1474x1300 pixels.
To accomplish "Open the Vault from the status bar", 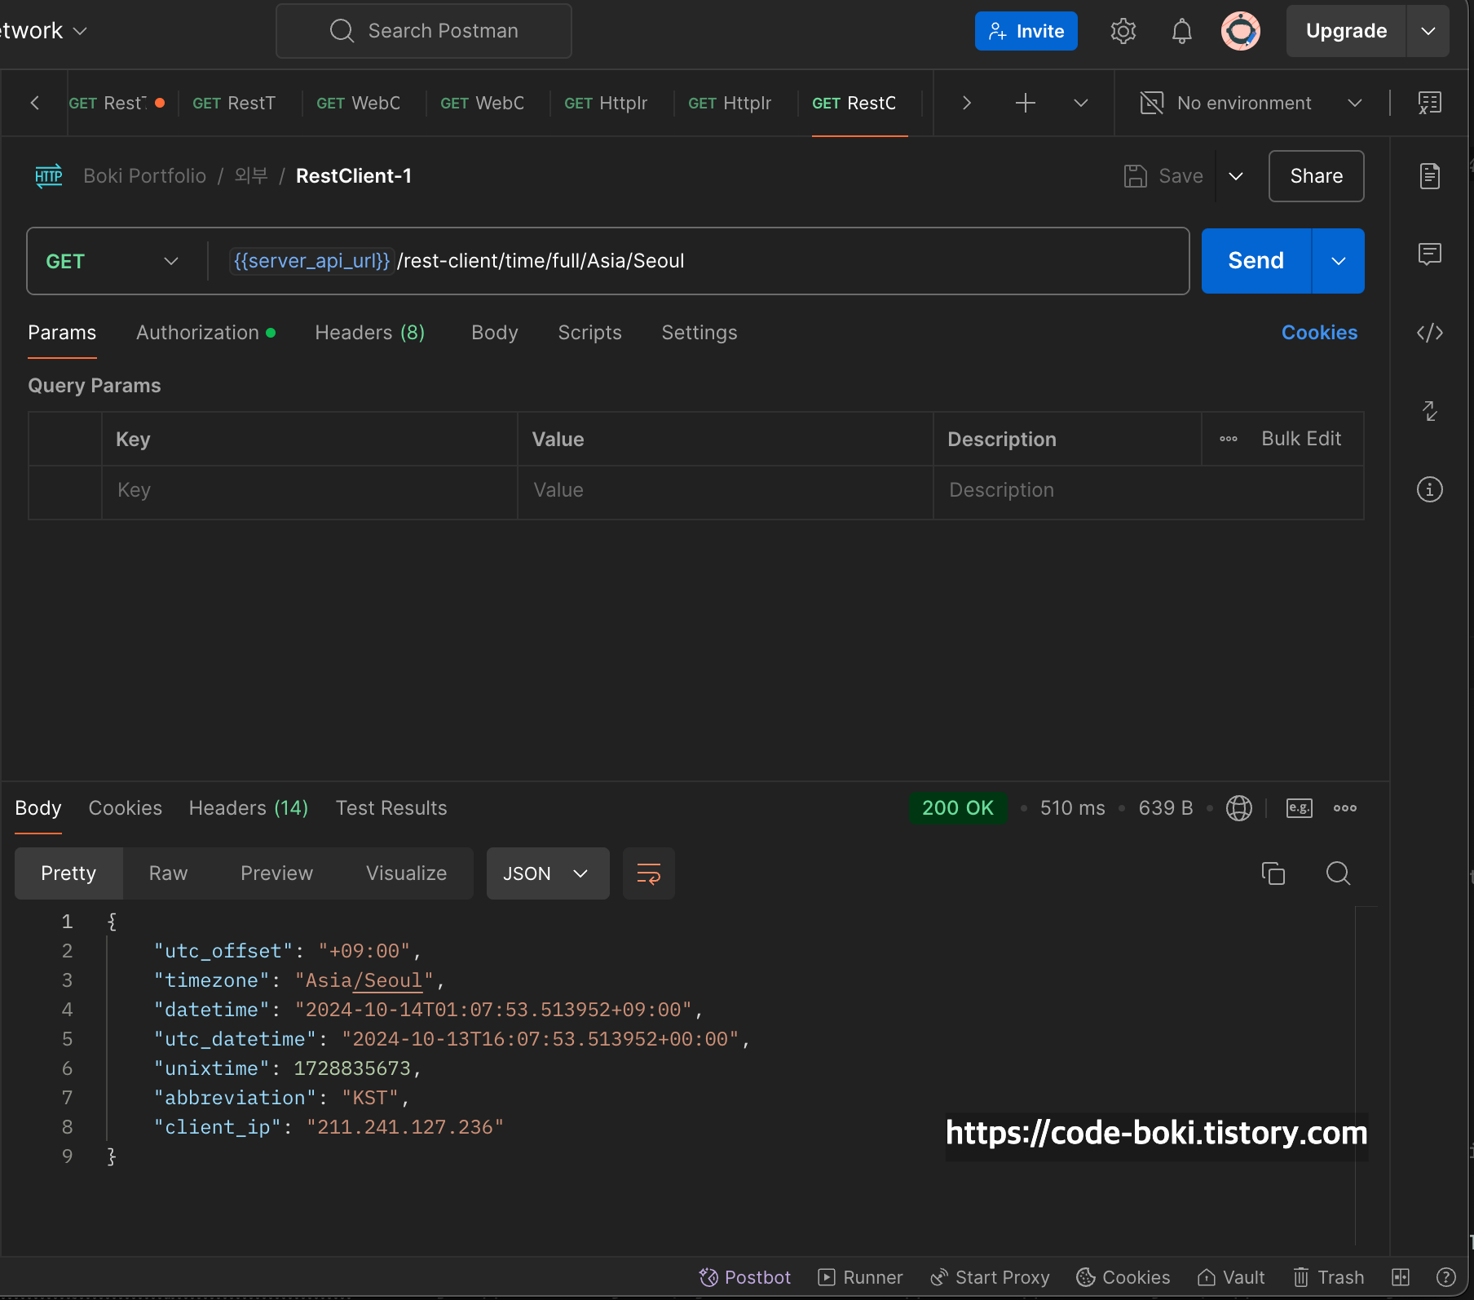I will (x=1230, y=1277).
